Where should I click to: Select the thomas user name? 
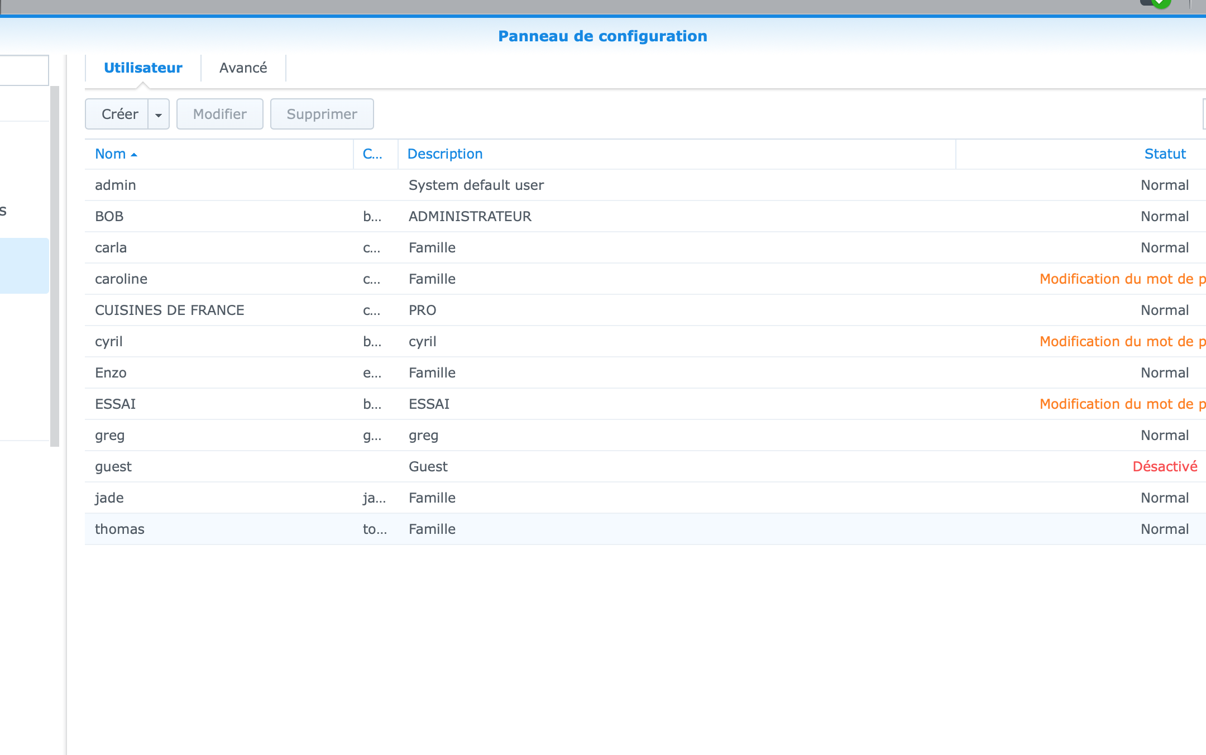(120, 529)
